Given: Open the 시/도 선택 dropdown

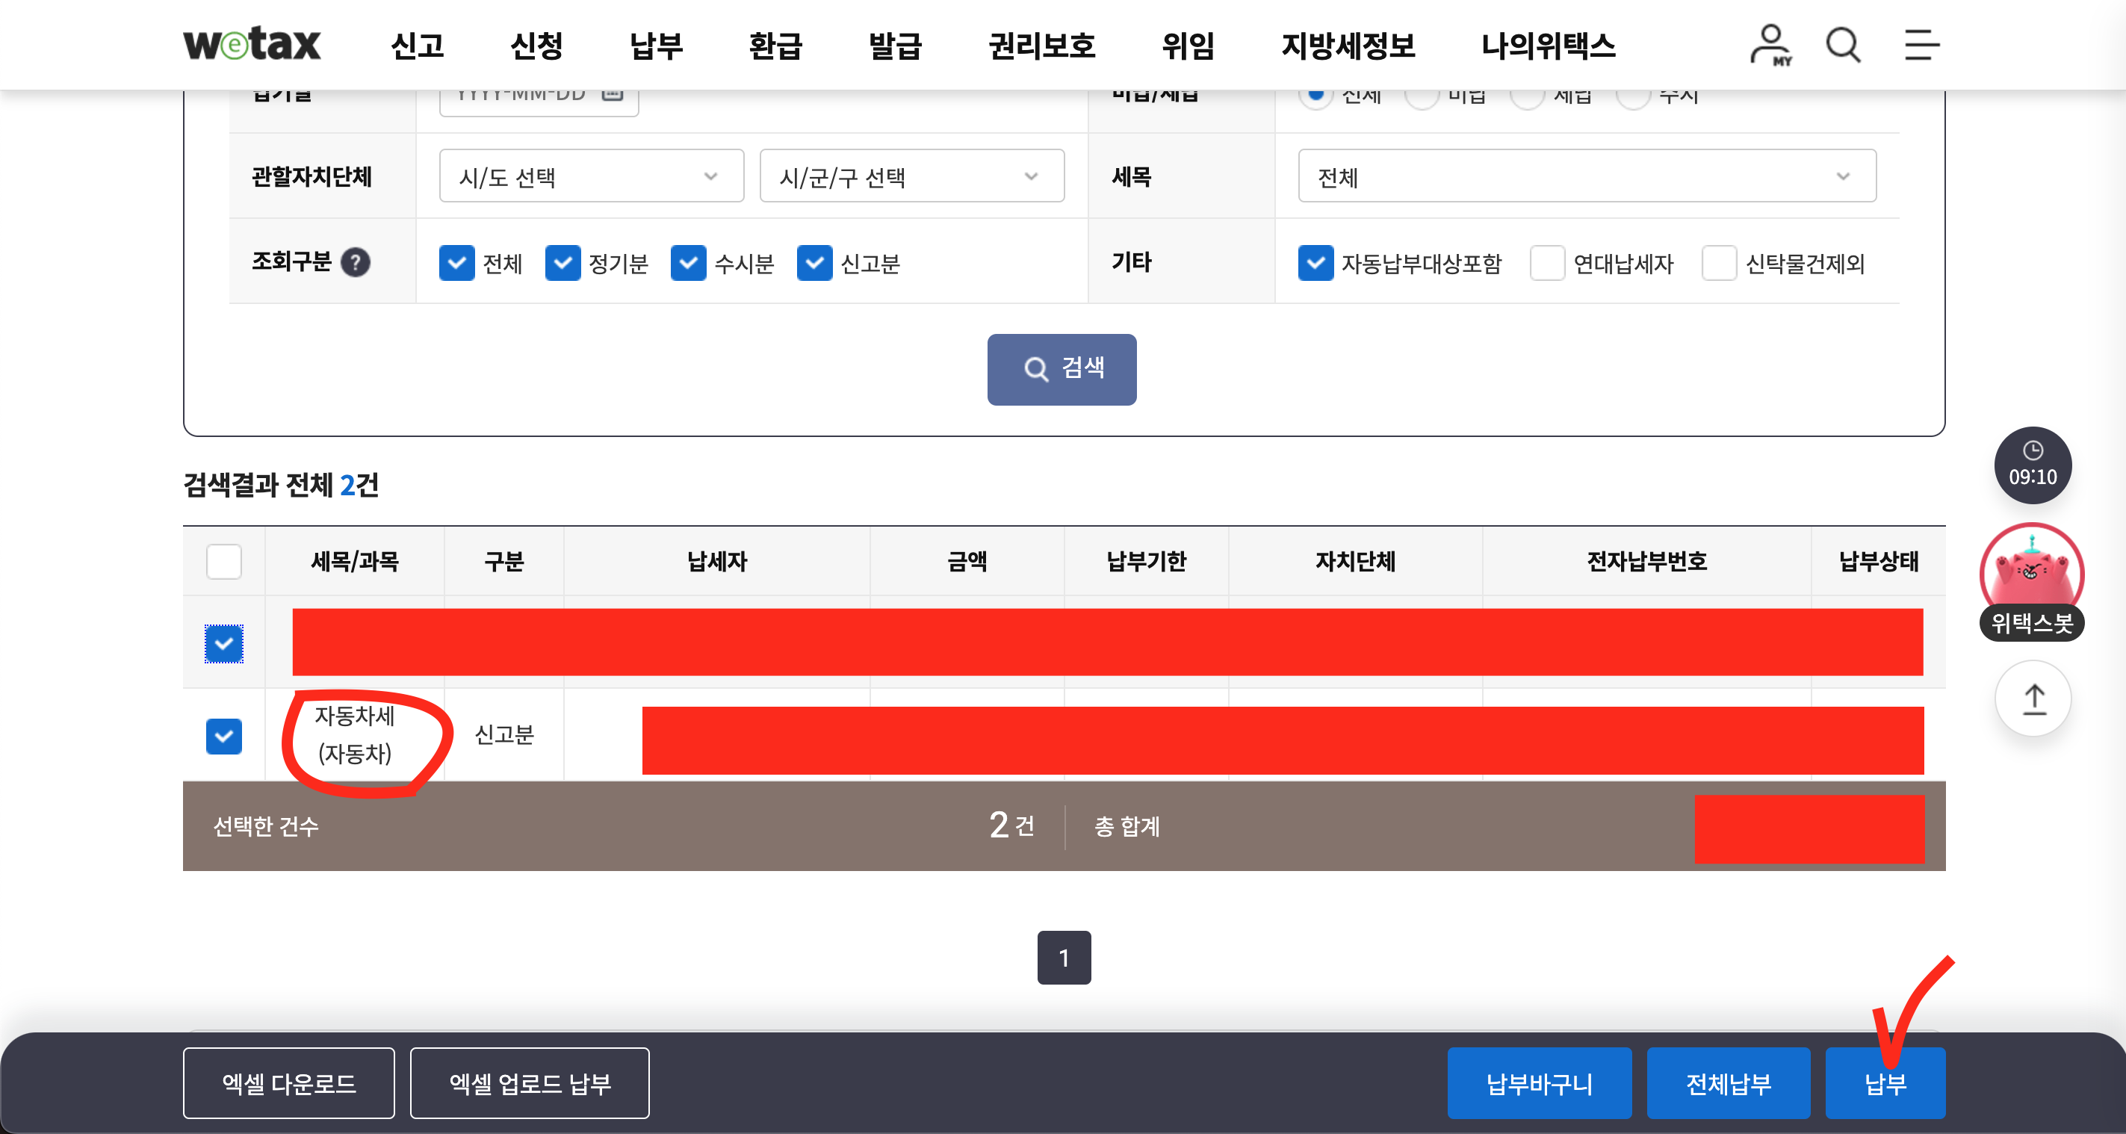Looking at the screenshot, I should 591,176.
